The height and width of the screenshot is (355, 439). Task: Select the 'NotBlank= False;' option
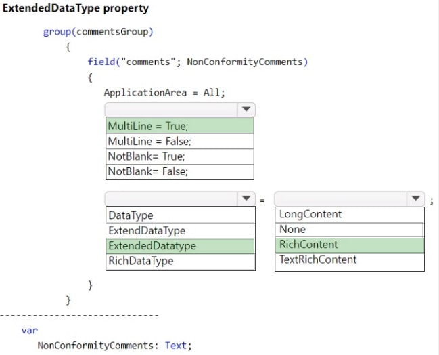coord(180,171)
